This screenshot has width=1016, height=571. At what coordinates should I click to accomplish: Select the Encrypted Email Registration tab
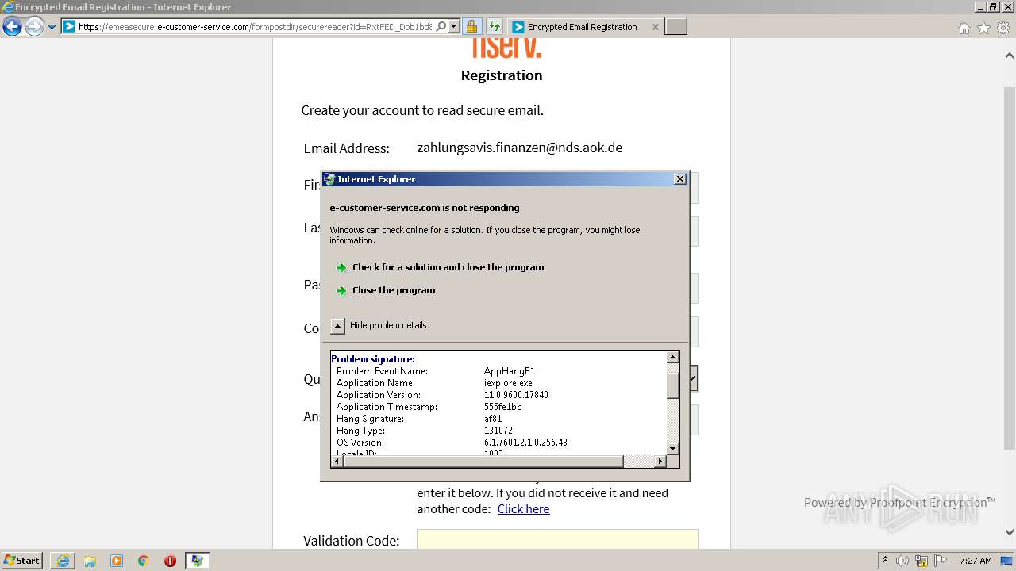[x=582, y=27]
